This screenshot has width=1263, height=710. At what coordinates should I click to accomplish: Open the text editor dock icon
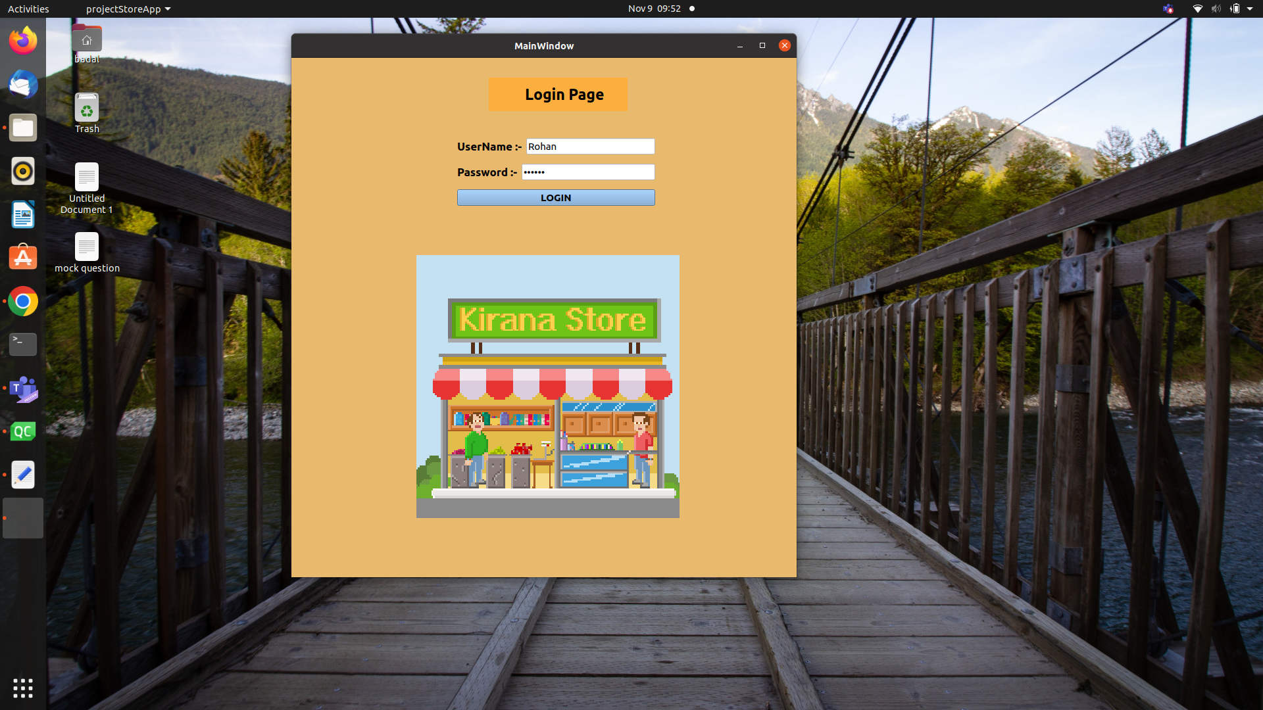23,475
